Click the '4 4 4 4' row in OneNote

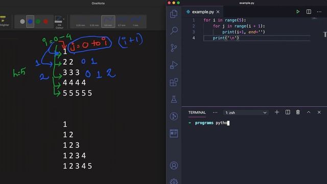(74, 83)
